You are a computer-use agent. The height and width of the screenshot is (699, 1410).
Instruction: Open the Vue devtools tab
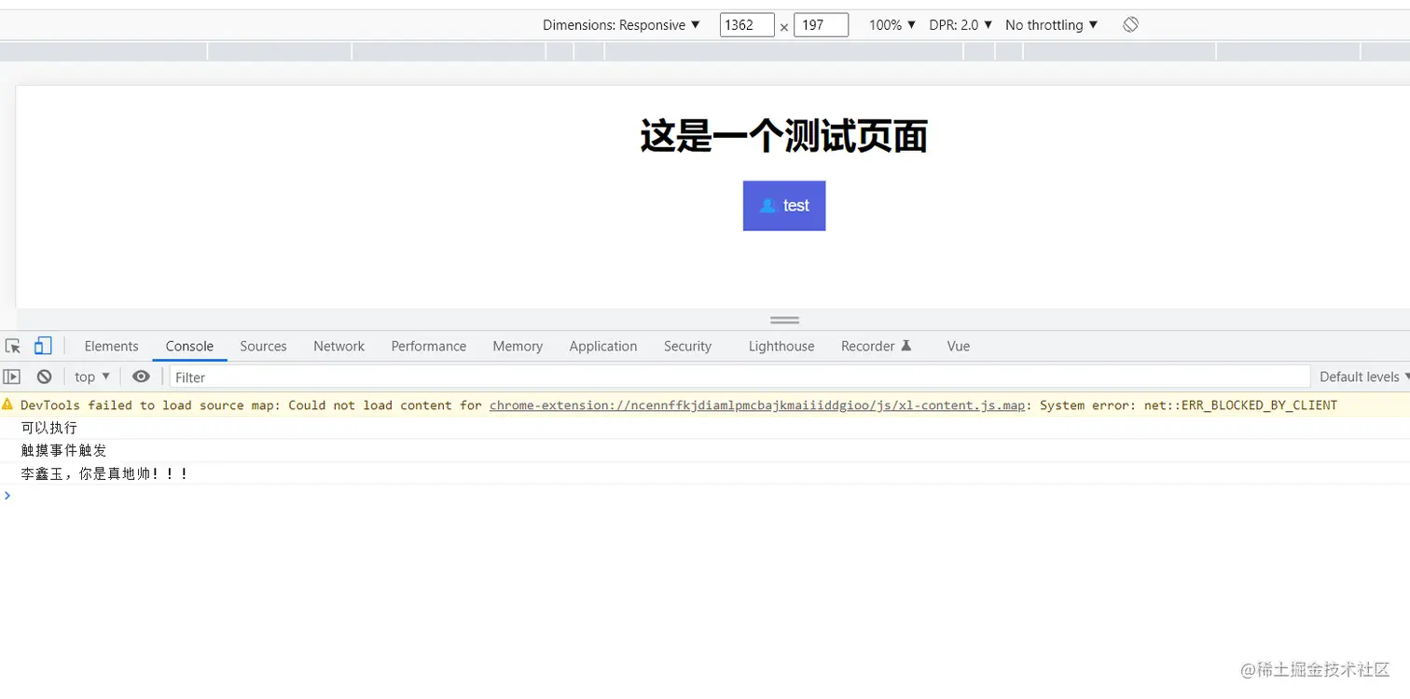coord(958,346)
